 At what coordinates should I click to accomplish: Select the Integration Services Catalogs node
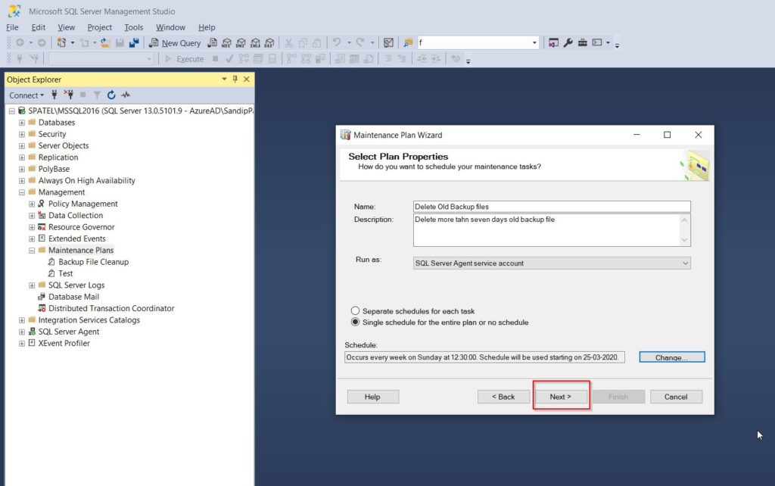tap(89, 320)
